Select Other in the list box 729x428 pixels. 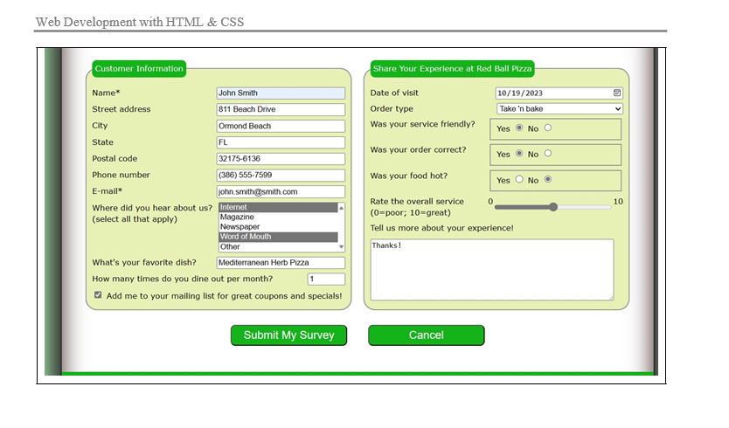(x=278, y=247)
